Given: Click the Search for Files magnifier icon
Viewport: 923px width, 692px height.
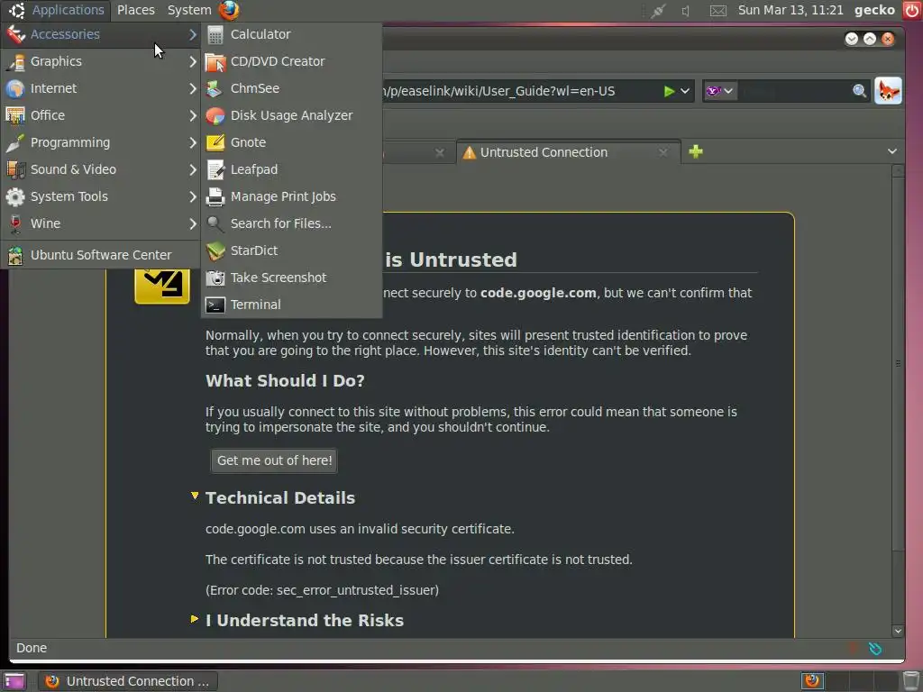Looking at the screenshot, I should 215,223.
